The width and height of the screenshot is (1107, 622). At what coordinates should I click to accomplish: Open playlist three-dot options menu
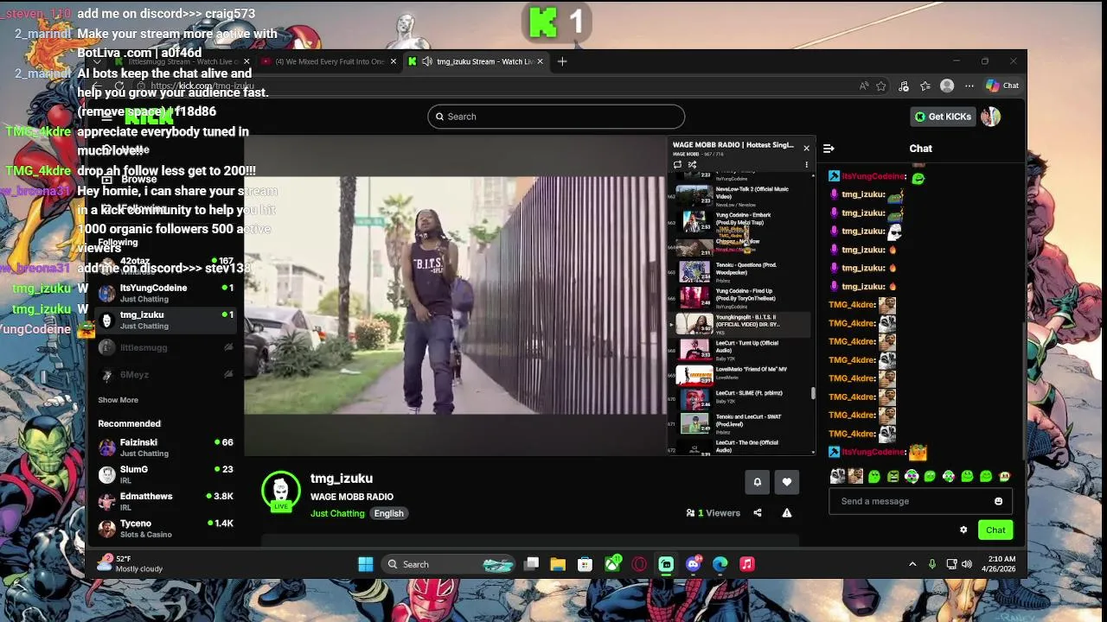click(x=806, y=164)
